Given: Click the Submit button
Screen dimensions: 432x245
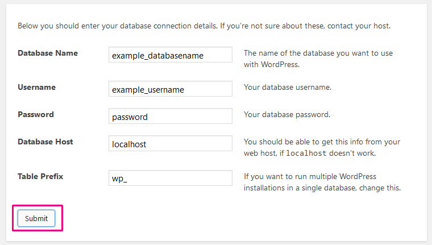Looking at the screenshot, I should (36, 218).
